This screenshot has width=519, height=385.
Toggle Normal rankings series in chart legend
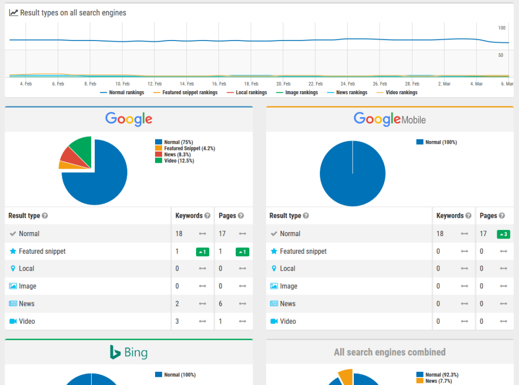point(122,93)
